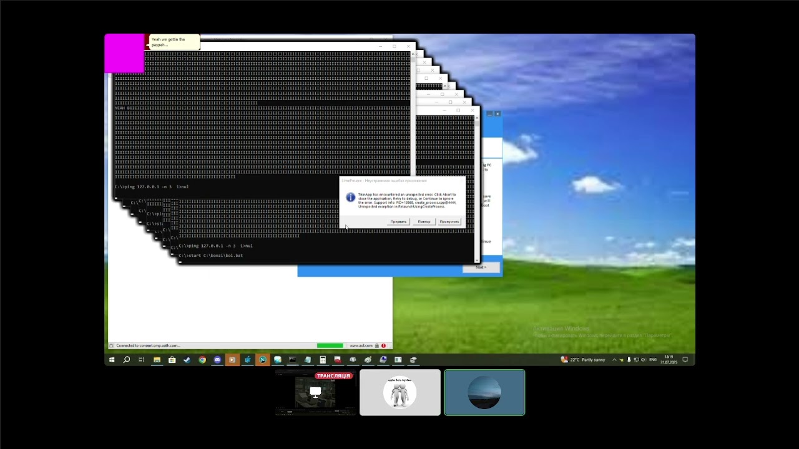Click the weather widget showing 22°C Partly sunny
Image resolution: width=799 pixels, height=449 pixels.
pos(583,360)
